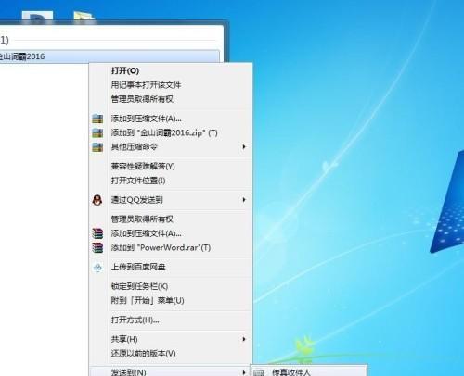Select second 管理员取得所有权 entry below 通过QQ发送到
Screen dimensions: 464x376
pos(142,219)
